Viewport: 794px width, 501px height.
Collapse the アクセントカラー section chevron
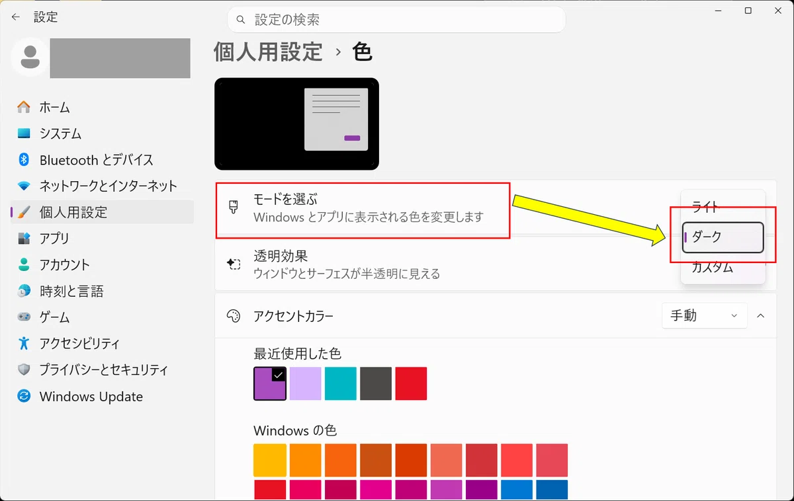(761, 316)
